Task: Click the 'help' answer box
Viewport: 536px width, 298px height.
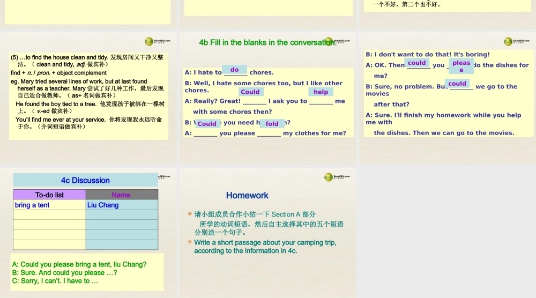Action: 321,92
